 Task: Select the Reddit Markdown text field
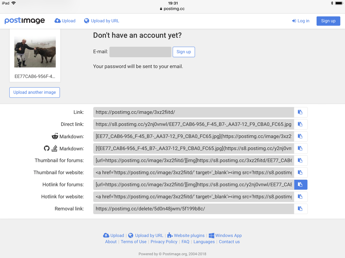pos(194,136)
